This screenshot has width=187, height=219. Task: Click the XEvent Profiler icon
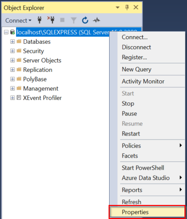click(19, 97)
